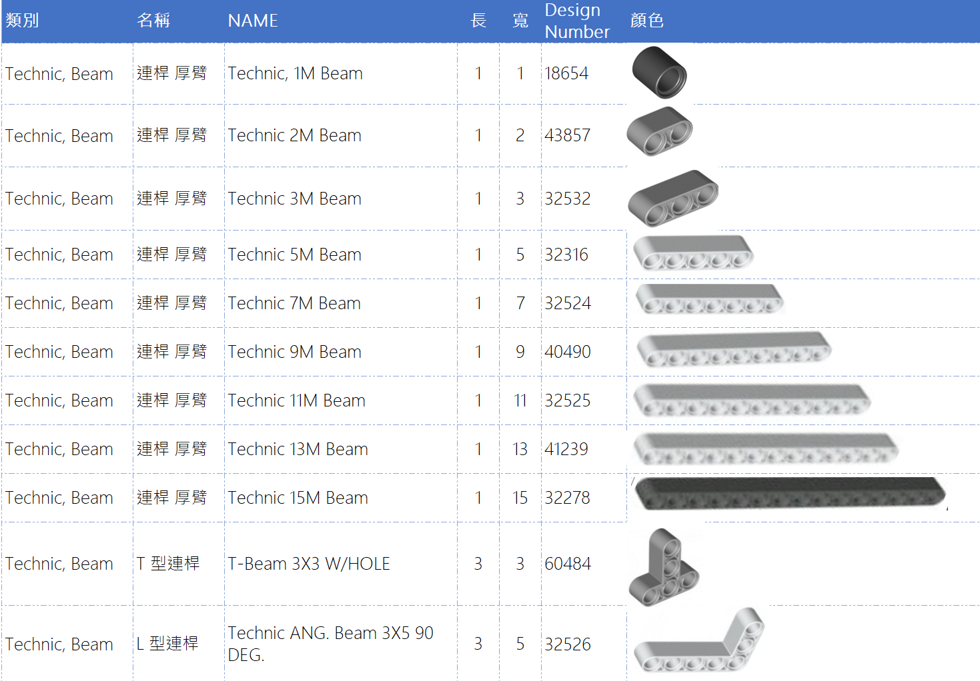Select the 寬 column header
Viewport: 980px width, 681px height.
click(x=520, y=21)
